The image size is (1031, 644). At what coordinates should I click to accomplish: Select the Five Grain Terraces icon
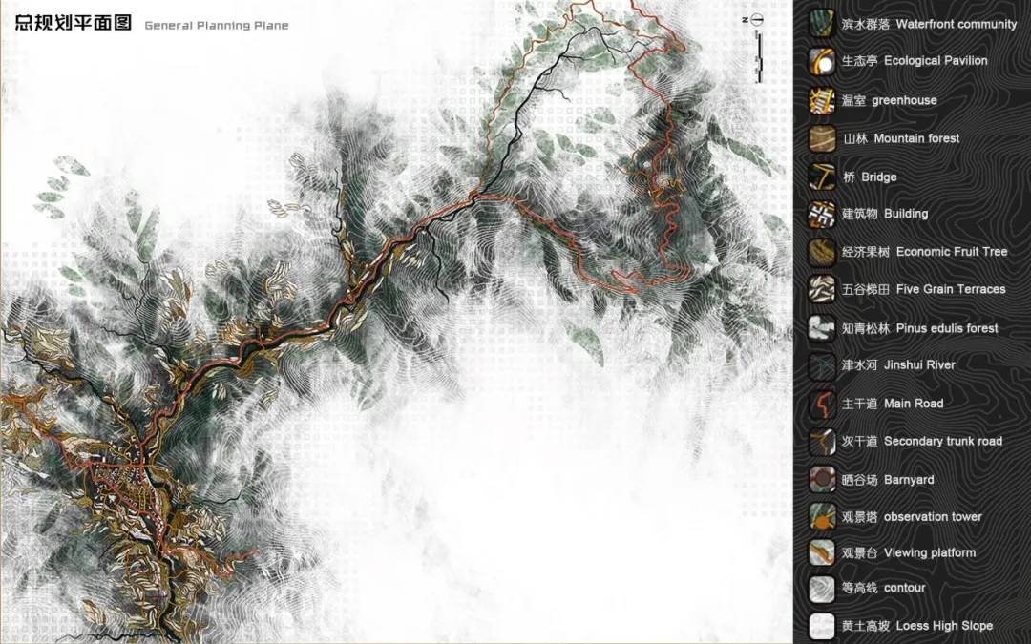tap(822, 289)
